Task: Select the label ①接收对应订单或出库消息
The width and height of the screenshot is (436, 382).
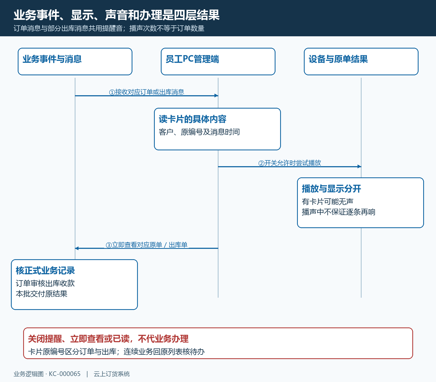Action: pos(147,92)
